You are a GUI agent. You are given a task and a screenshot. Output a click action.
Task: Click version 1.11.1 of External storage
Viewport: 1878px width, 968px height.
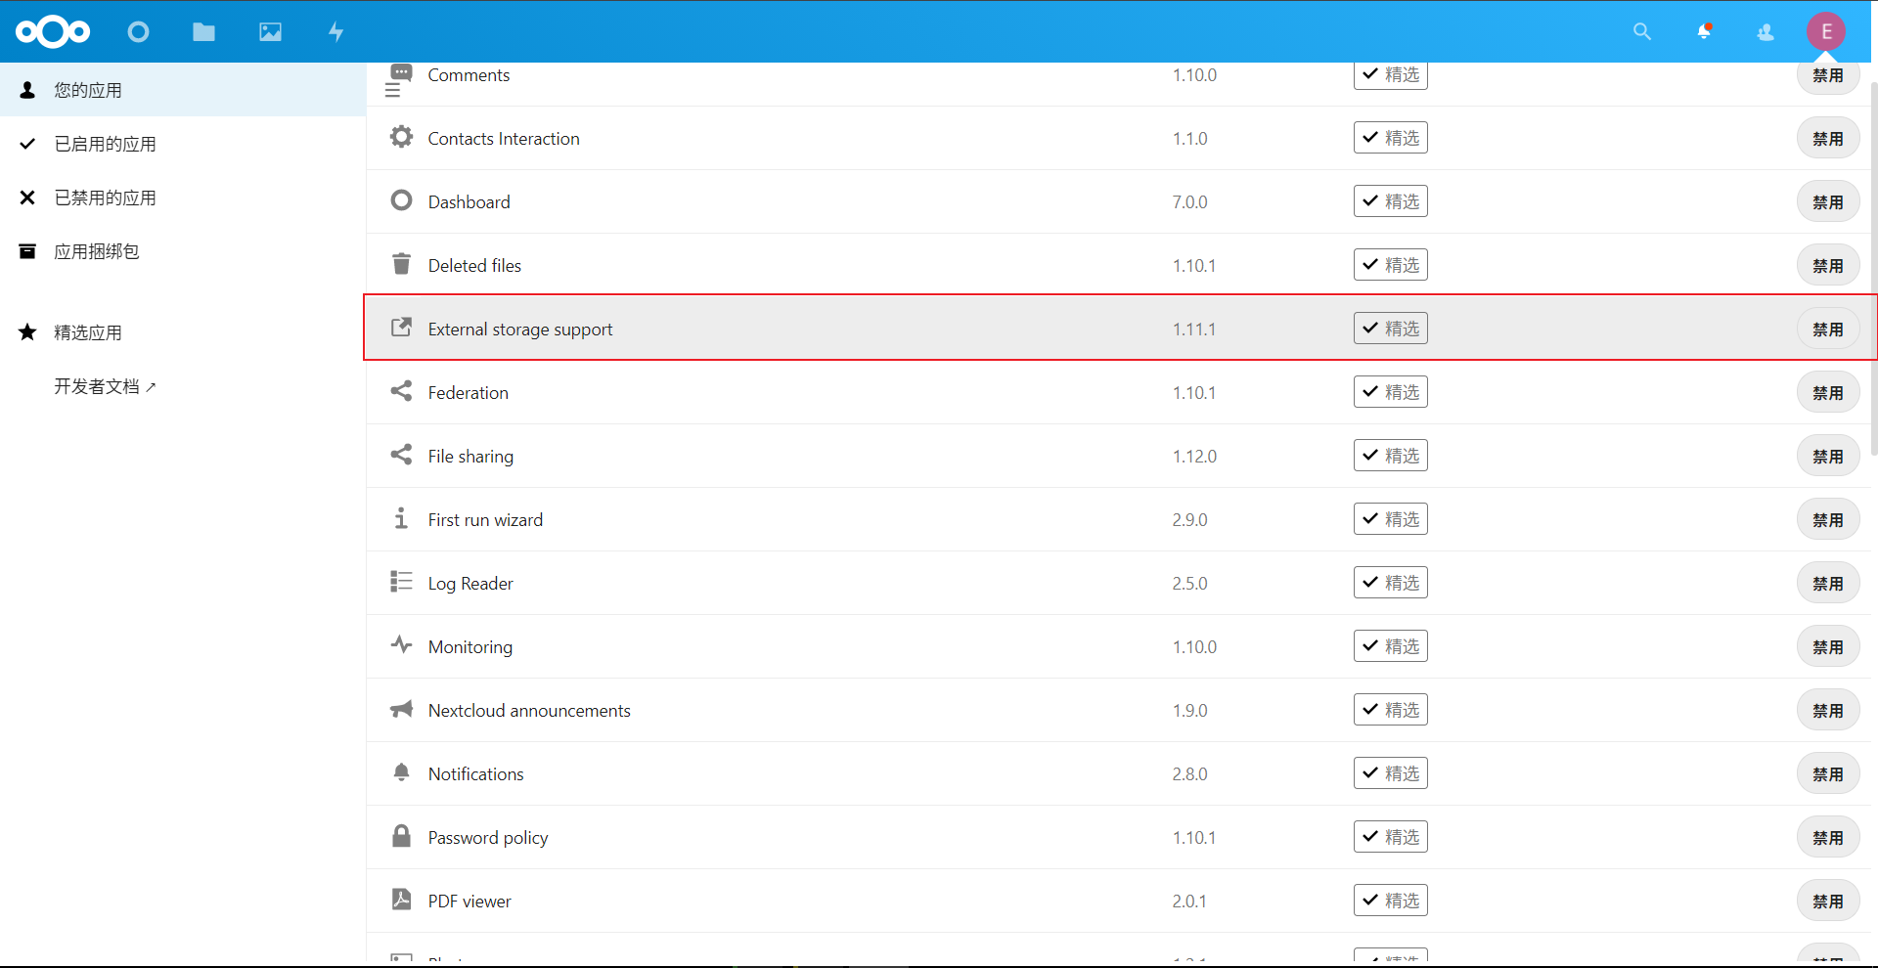tap(1194, 330)
